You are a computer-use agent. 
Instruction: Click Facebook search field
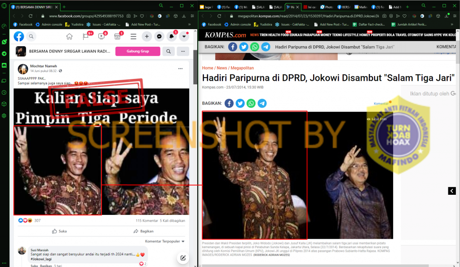pos(31,36)
